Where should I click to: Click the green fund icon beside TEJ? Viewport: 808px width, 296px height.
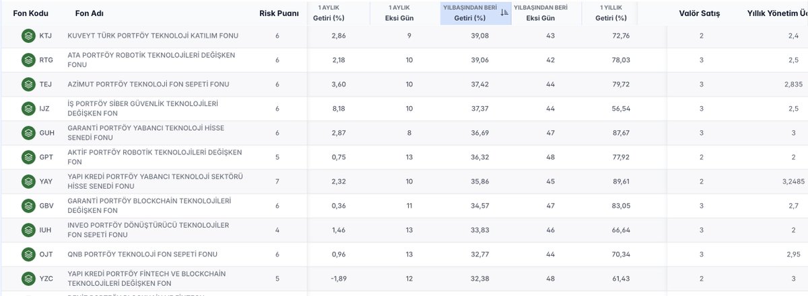pos(28,84)
